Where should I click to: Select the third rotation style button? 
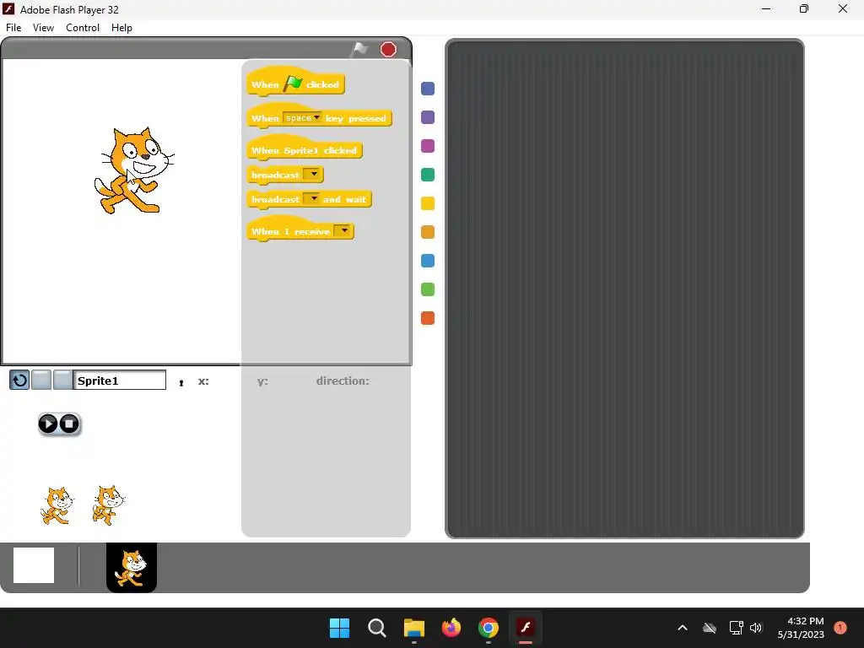62,381
